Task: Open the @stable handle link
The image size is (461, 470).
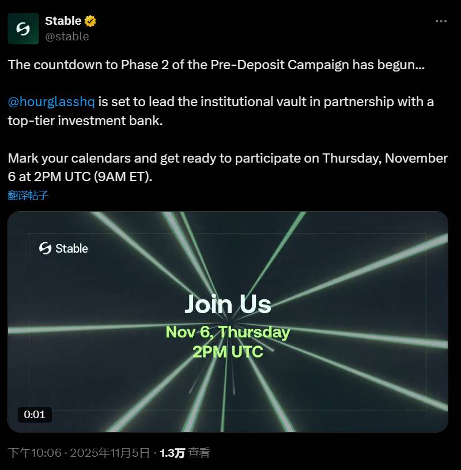Action: coord(67,36)
